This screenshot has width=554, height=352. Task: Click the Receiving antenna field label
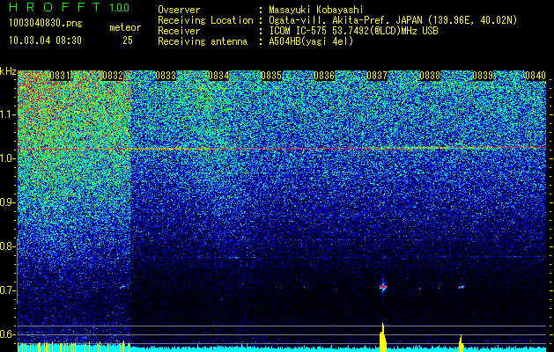[x=203, y=41]
